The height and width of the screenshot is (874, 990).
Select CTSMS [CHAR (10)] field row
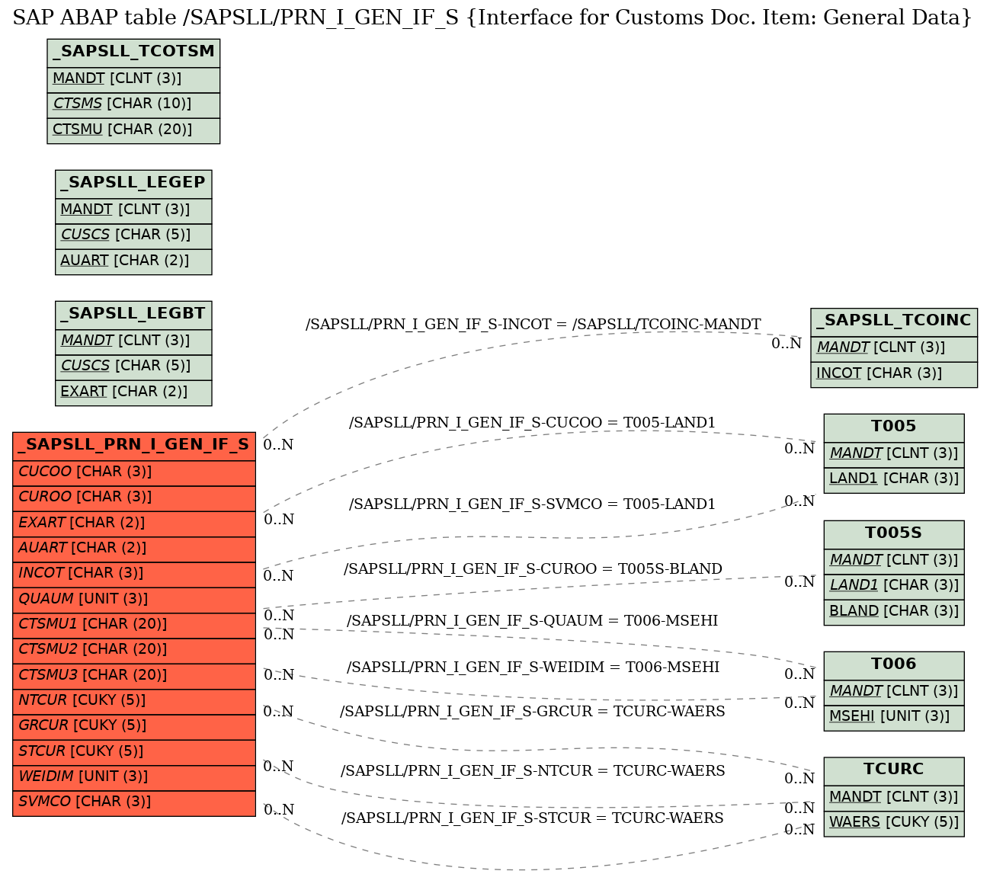point(133,104)
